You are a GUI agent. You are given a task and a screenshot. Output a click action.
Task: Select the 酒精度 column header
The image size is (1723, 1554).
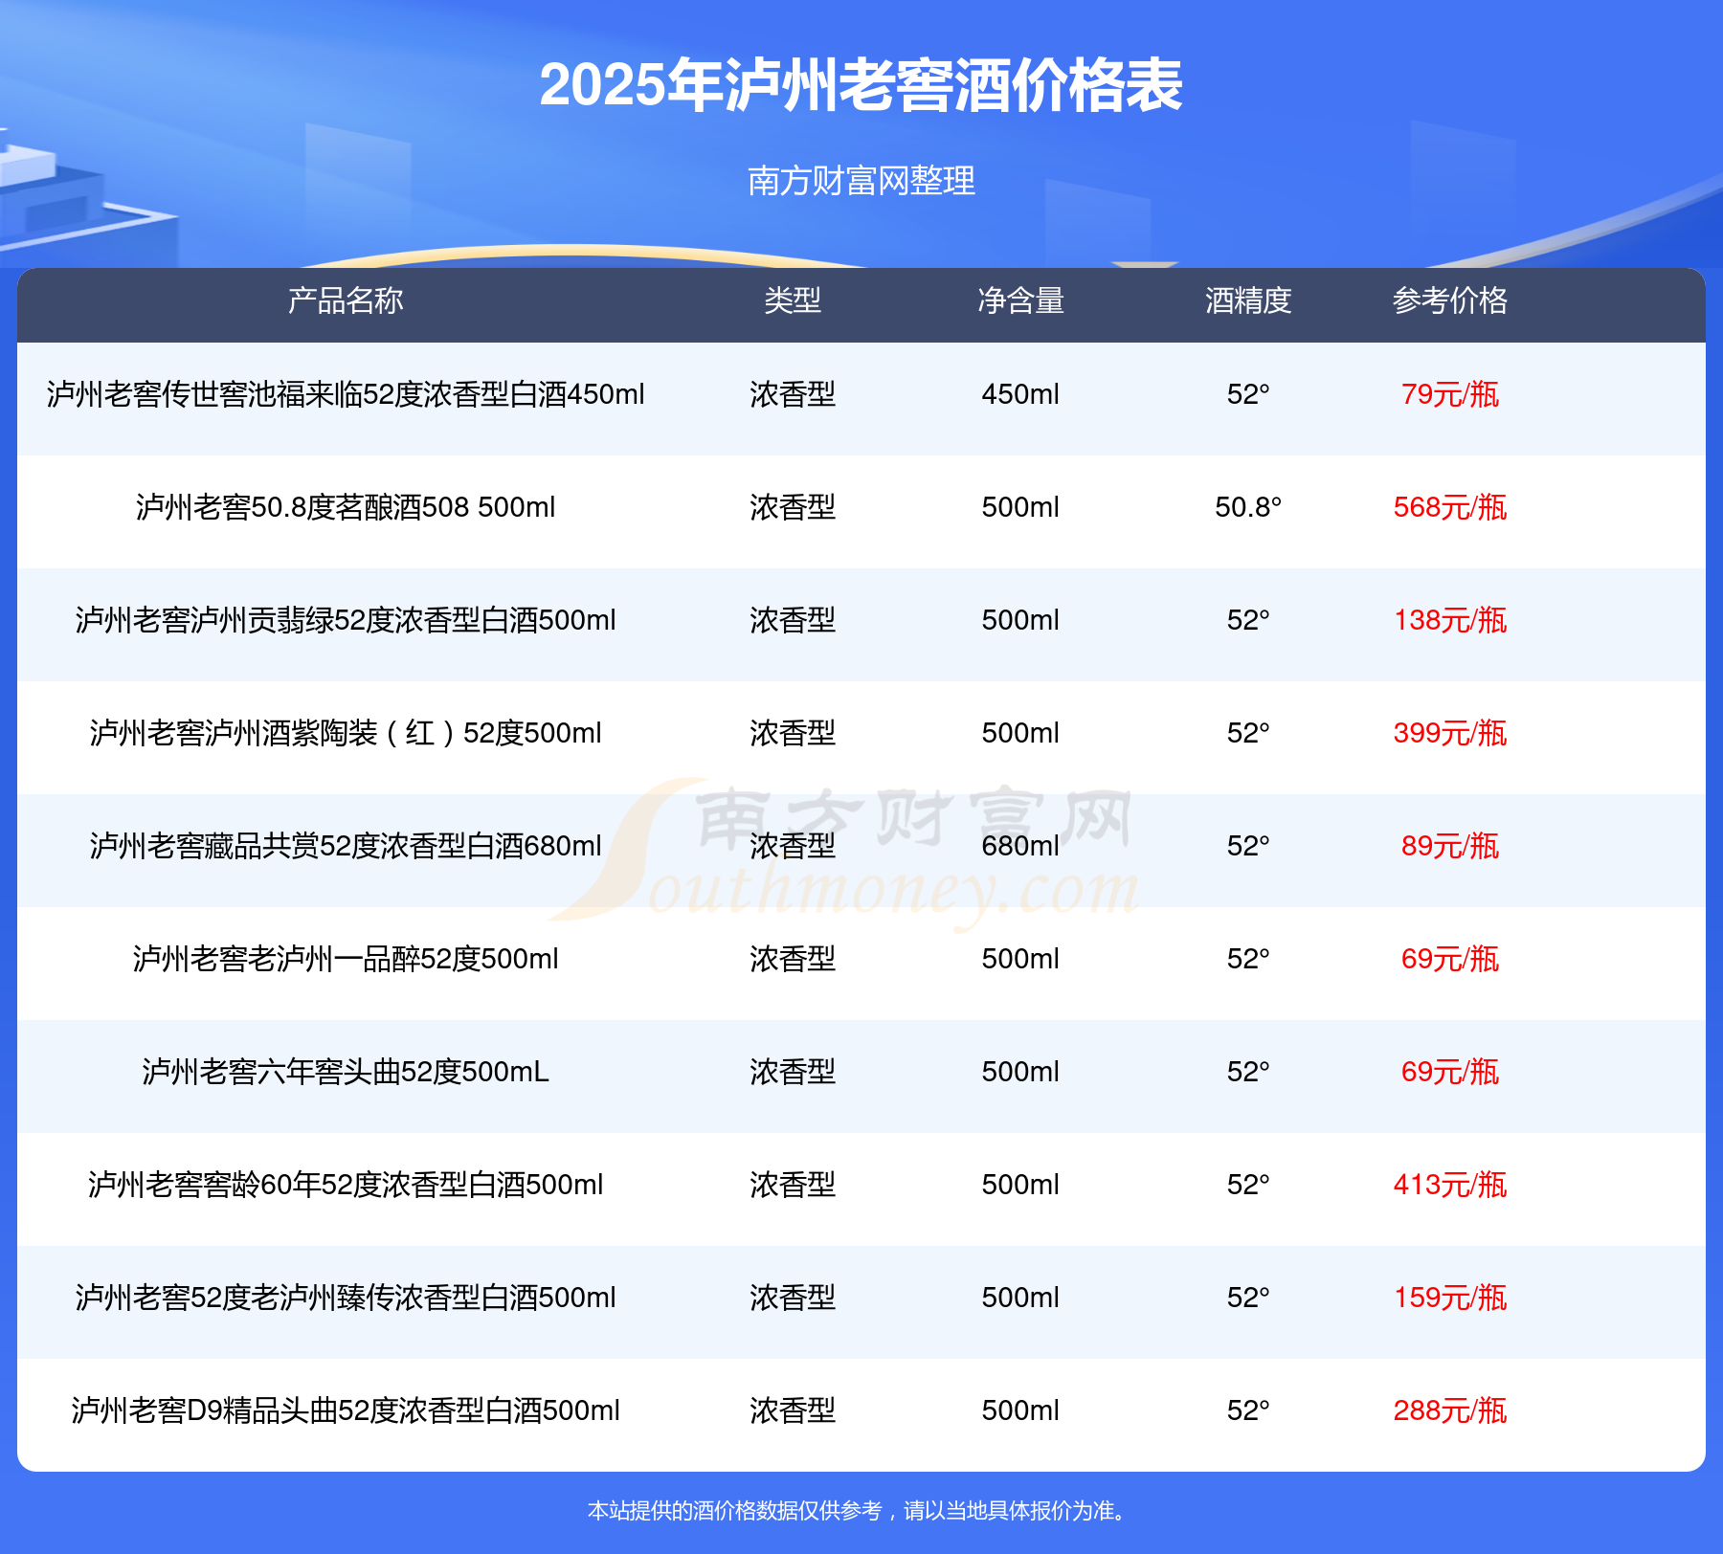[1248, 300]
